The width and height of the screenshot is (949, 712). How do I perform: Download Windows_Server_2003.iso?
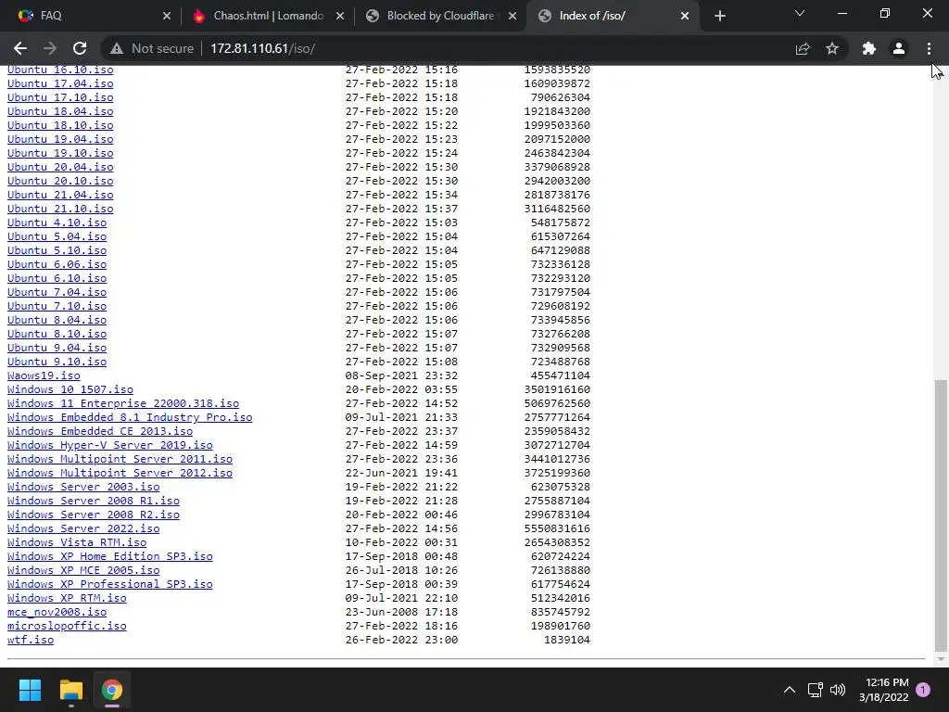tap(83, 488)
